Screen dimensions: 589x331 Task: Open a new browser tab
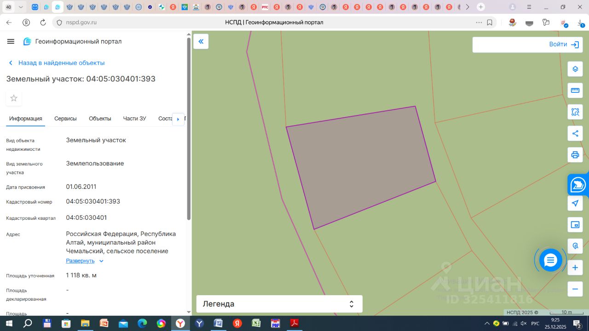pos(481,7)
